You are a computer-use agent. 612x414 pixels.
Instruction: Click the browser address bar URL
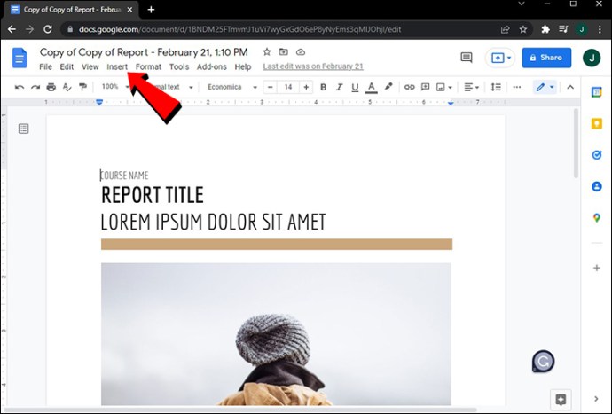tap(239, 29)
